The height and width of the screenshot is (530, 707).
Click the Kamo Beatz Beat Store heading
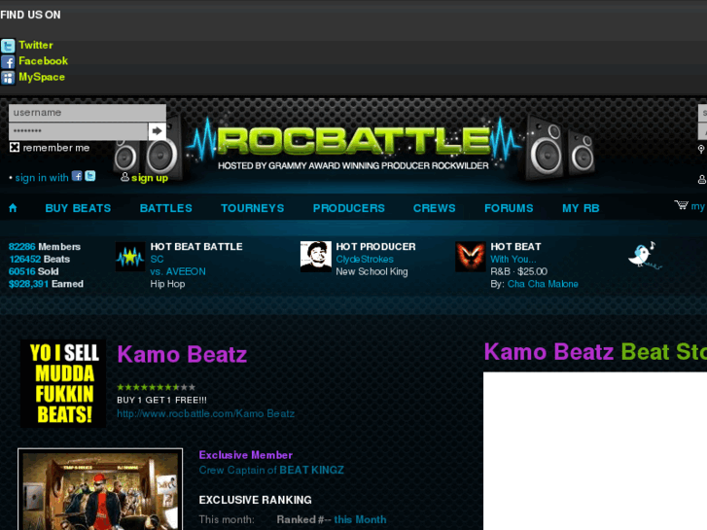(x=595, y=352)
